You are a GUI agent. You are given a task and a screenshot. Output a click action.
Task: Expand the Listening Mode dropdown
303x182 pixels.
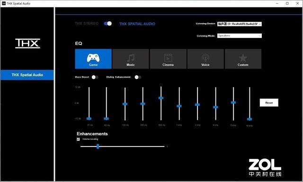click(240, 36)
